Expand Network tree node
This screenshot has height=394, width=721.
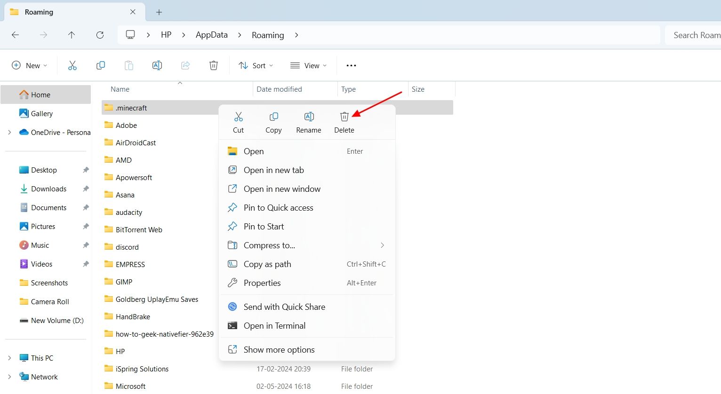(x=9, y=377)
